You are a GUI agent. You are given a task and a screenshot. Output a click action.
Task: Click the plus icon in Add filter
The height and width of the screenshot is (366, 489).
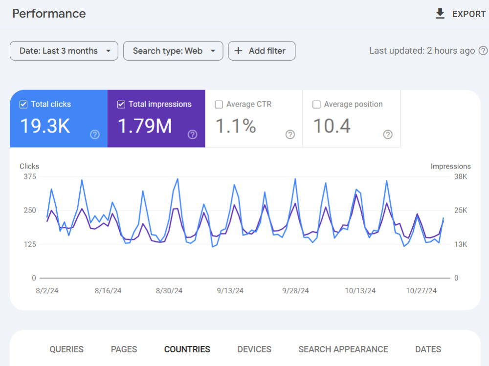click(x=238, y=51)
